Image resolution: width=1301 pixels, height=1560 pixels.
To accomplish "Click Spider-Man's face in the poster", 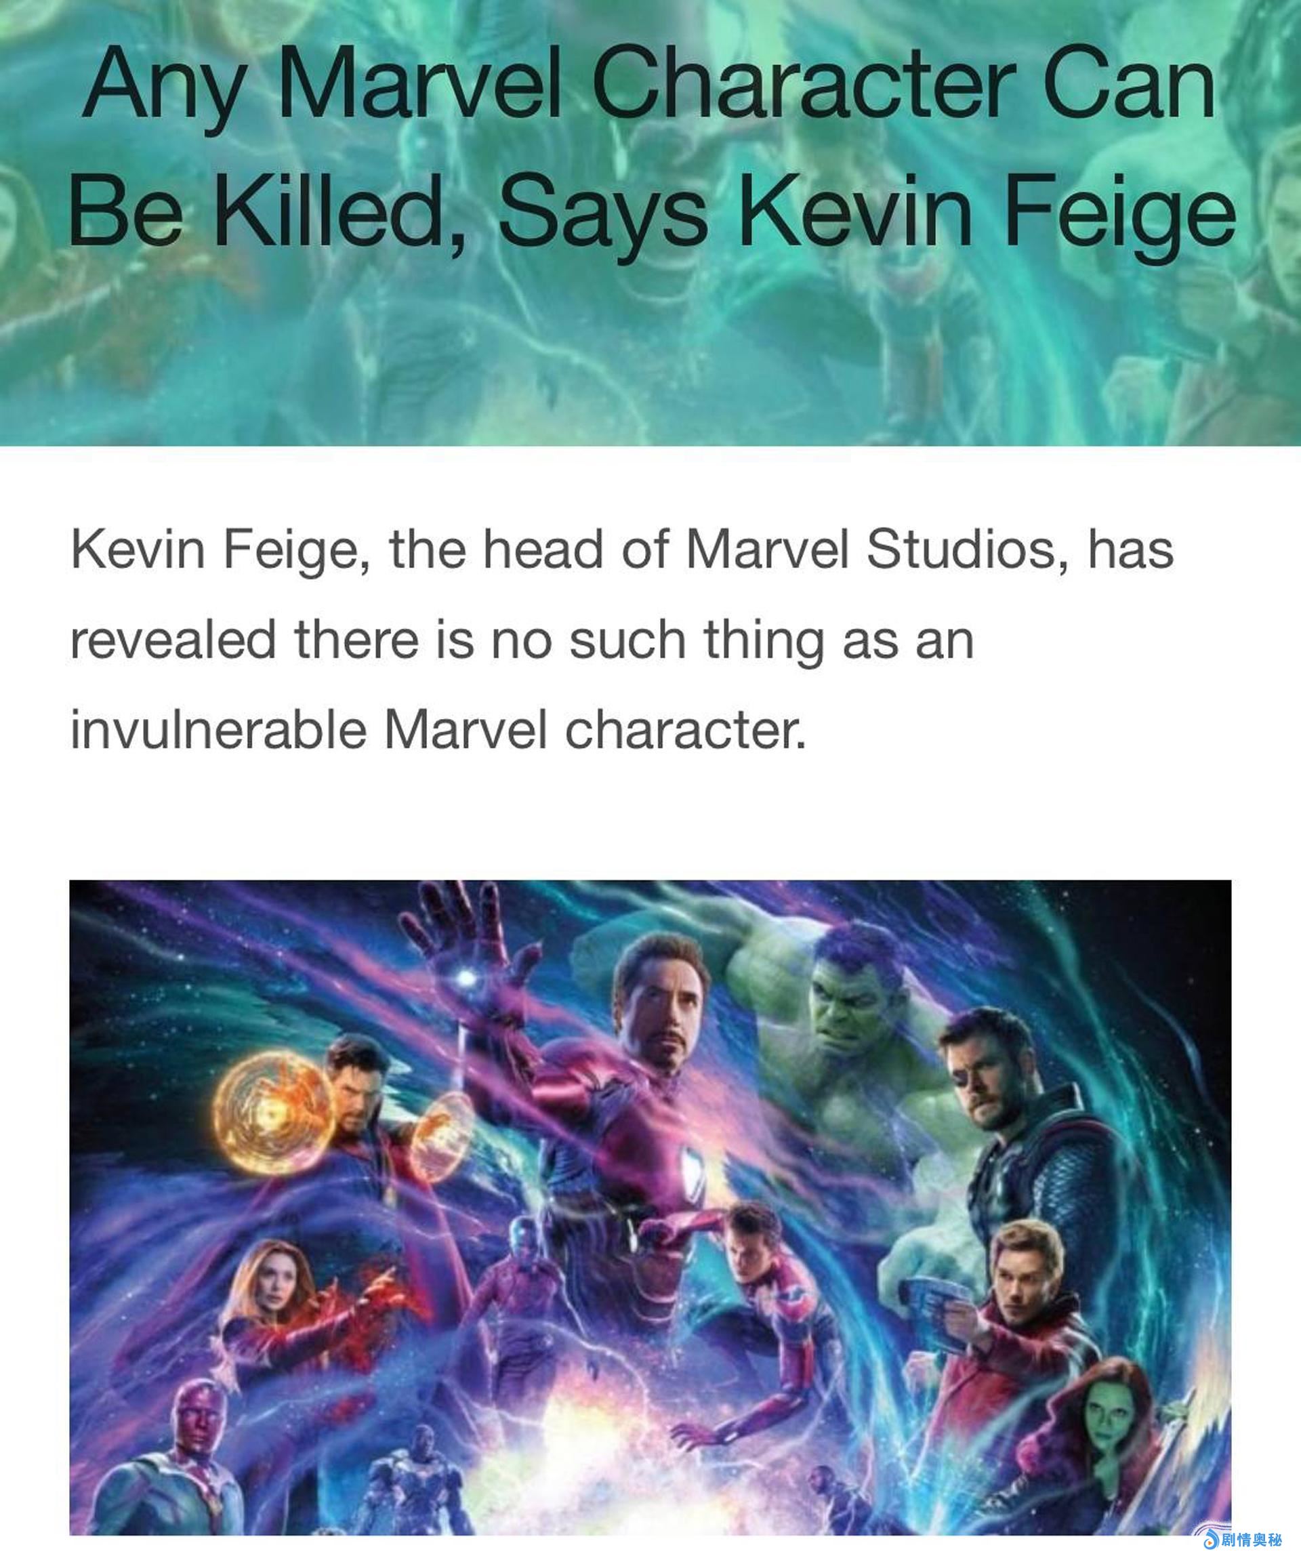I will click(x=745, y=1249).
